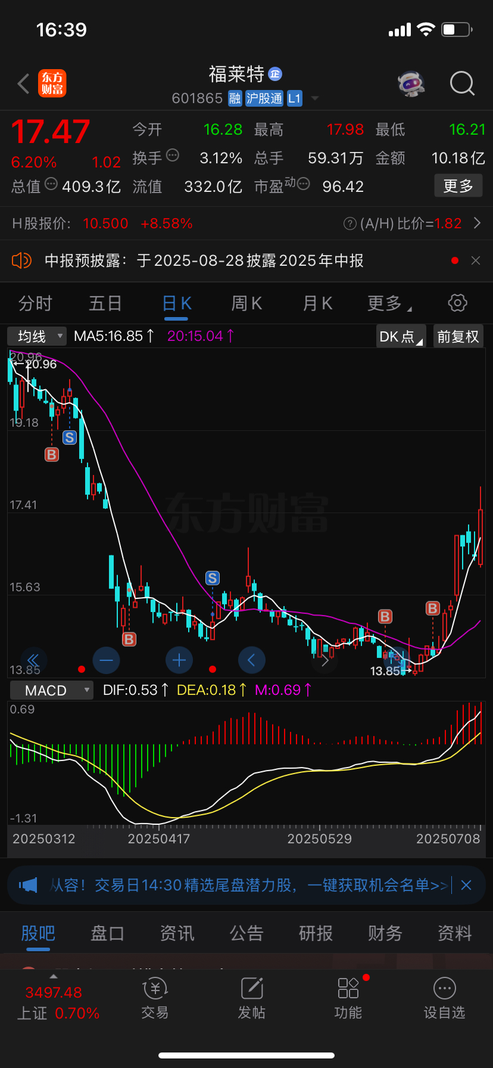Switch to the 月K chart tab
This screenshot has width=493, height=1068.
317,303
